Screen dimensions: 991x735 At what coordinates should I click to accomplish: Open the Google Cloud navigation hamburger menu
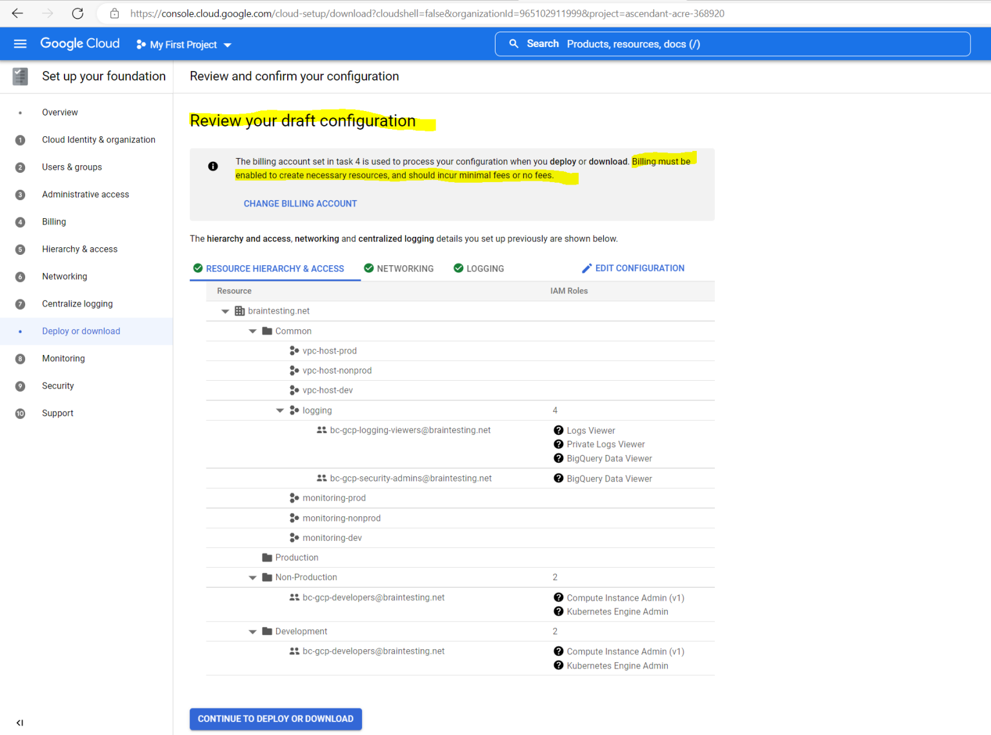pos(20,44)
